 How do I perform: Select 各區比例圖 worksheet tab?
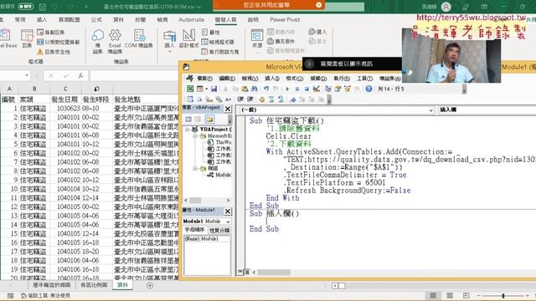click(94, 284)
